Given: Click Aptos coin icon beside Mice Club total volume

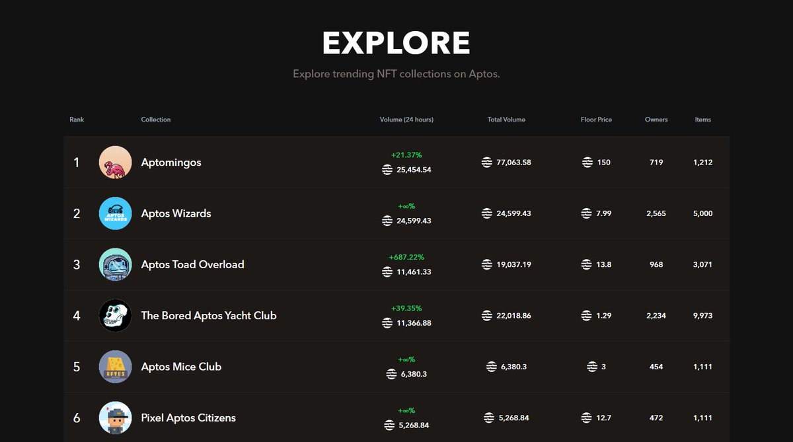Looking at the screenshot, I should (491, 367).
